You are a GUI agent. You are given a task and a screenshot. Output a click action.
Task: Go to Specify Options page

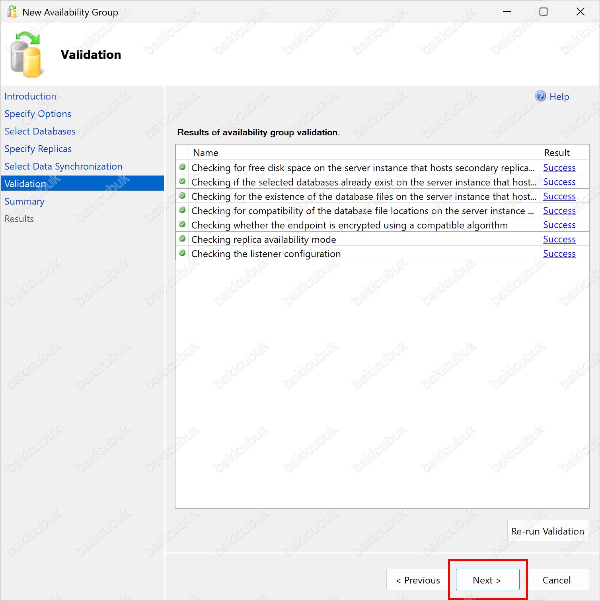pos(38,114)
